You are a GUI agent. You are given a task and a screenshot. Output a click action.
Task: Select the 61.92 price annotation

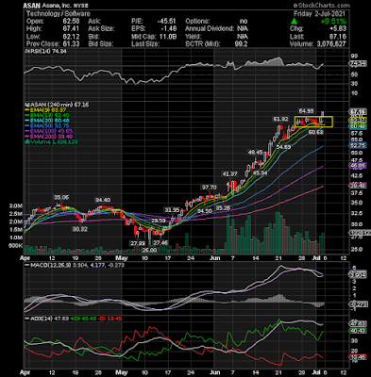(x=280, y=119)
